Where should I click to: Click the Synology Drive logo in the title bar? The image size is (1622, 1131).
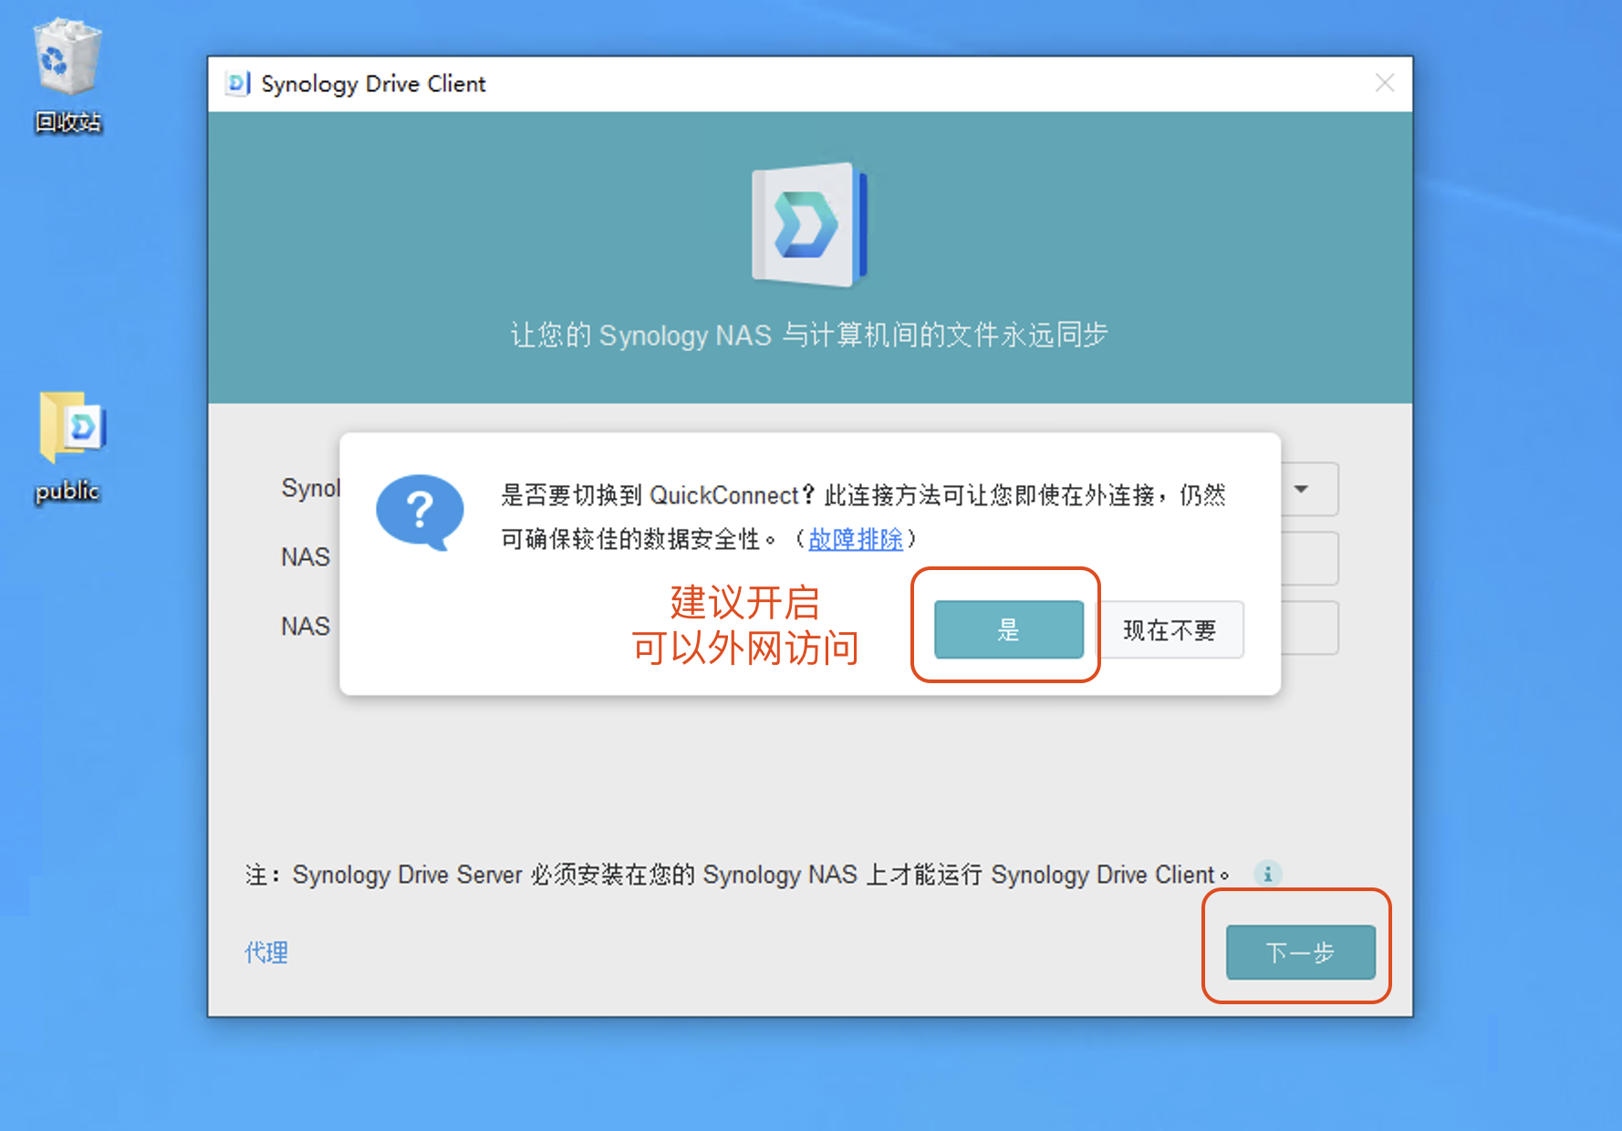[x=237, y=84]
